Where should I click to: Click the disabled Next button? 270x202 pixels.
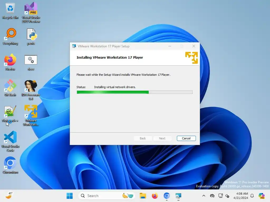[162, 138]
